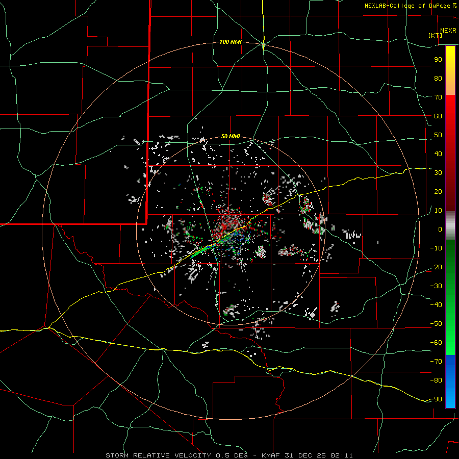
Task: Click the "40" value on the velocity scale
Action: [438, 154]
